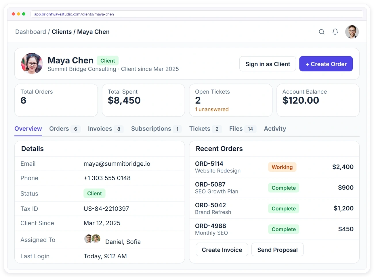Image resolution: width=374 pixels, height=277 pixels.
Task: Click the Working status badge
Action: click(x=282, y=167)
